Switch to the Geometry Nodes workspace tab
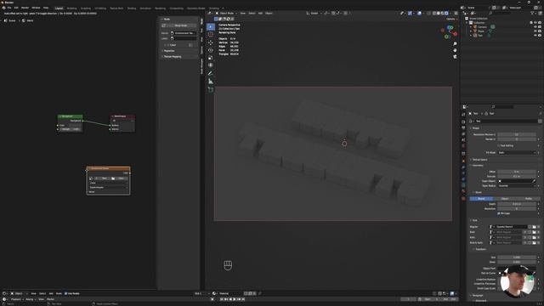 [x=196, y=8]
